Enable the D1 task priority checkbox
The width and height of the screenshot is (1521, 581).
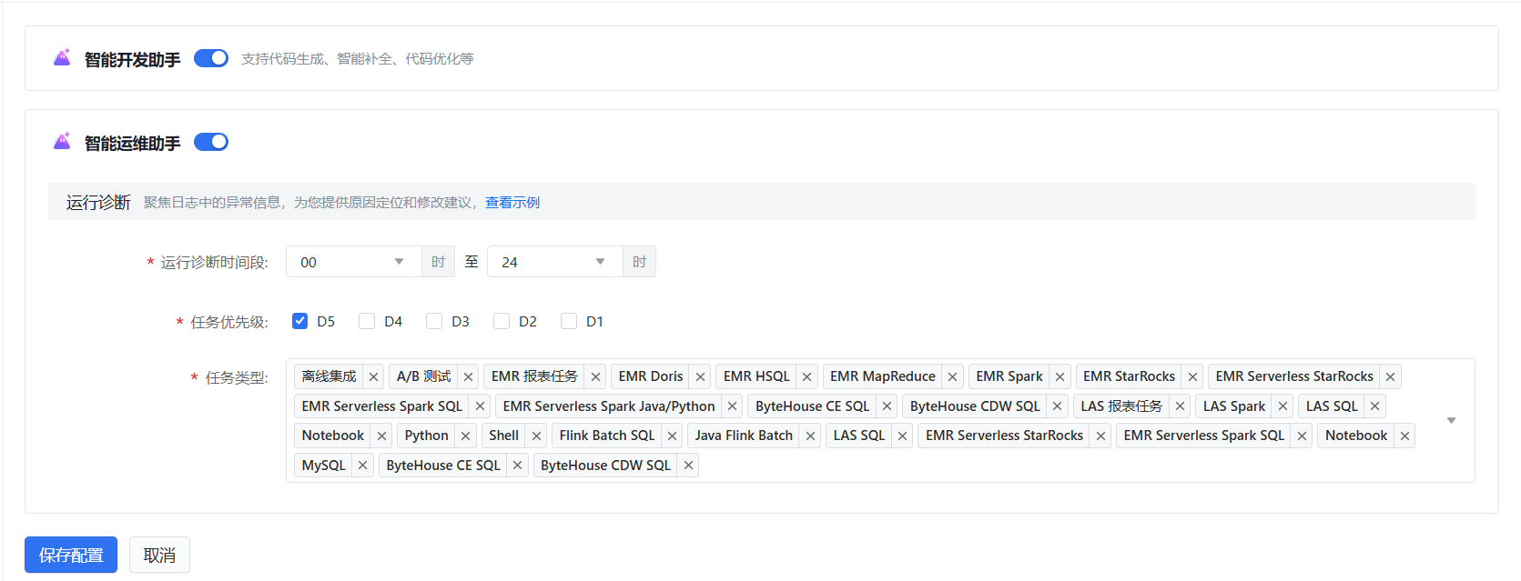(569, 321)
